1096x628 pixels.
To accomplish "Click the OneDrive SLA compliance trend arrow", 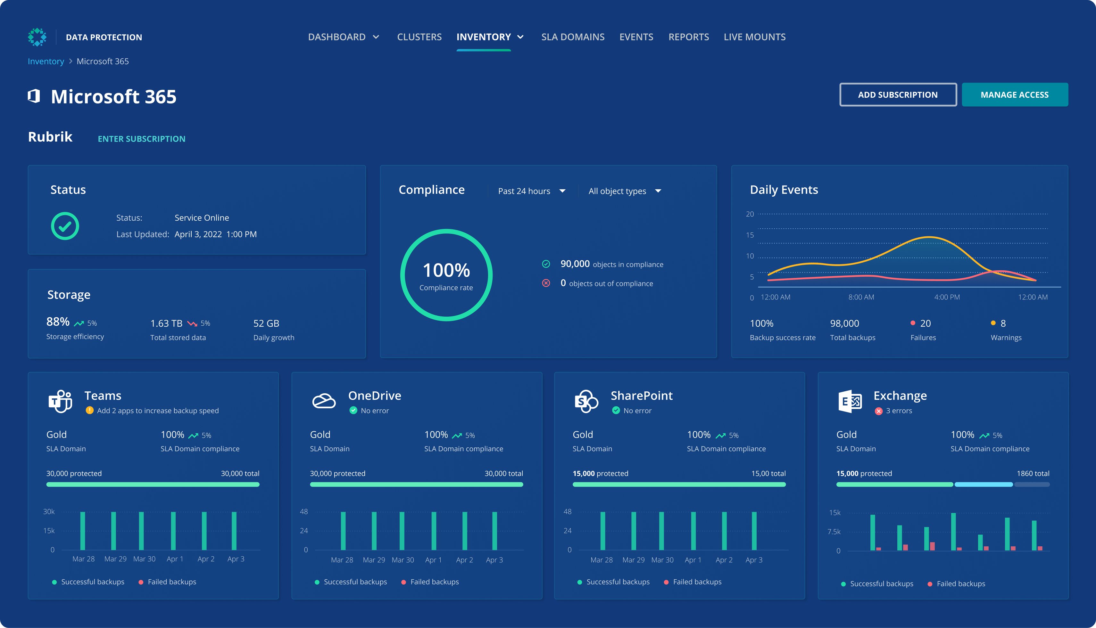I will 457,436.
